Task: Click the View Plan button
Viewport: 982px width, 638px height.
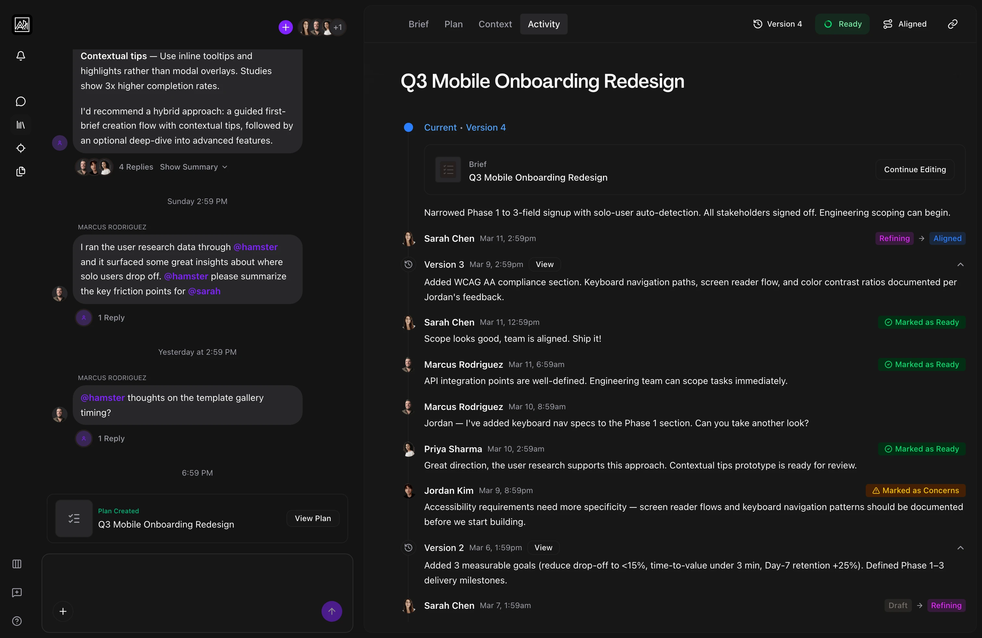Action: click(313, 518)
